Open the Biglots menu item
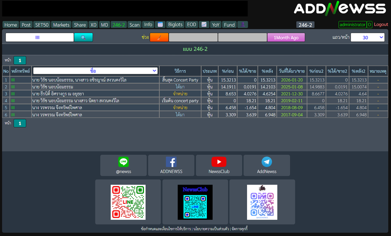Viewport: 391px width, 236px height. 175,25
